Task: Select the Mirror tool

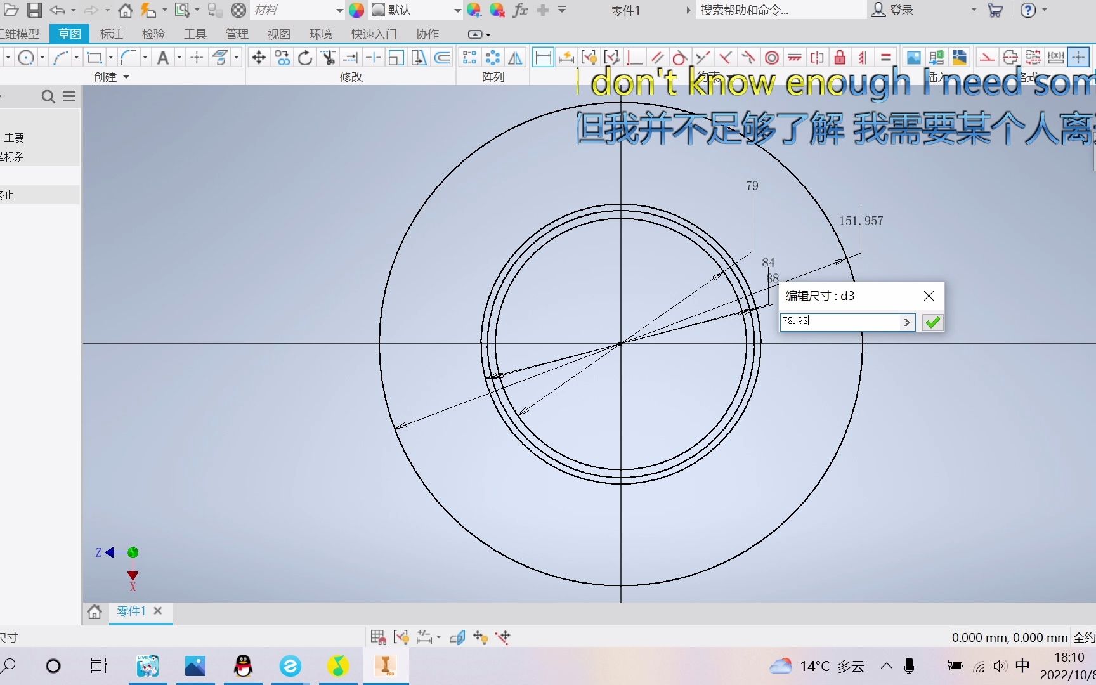Action: coord(515,58)
